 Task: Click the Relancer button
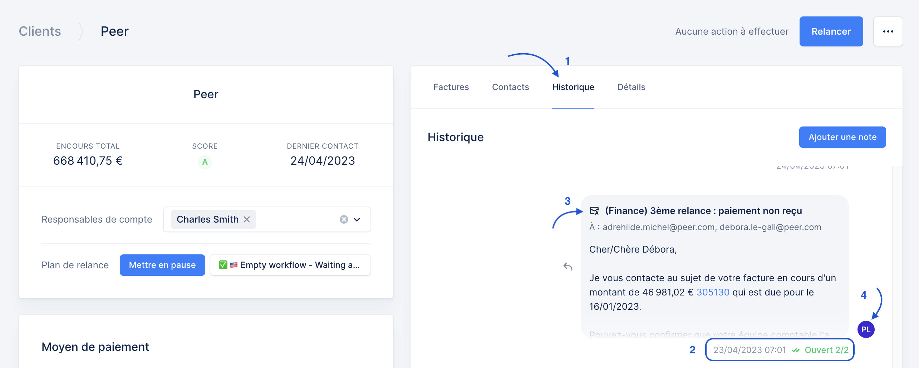[831, 31]
